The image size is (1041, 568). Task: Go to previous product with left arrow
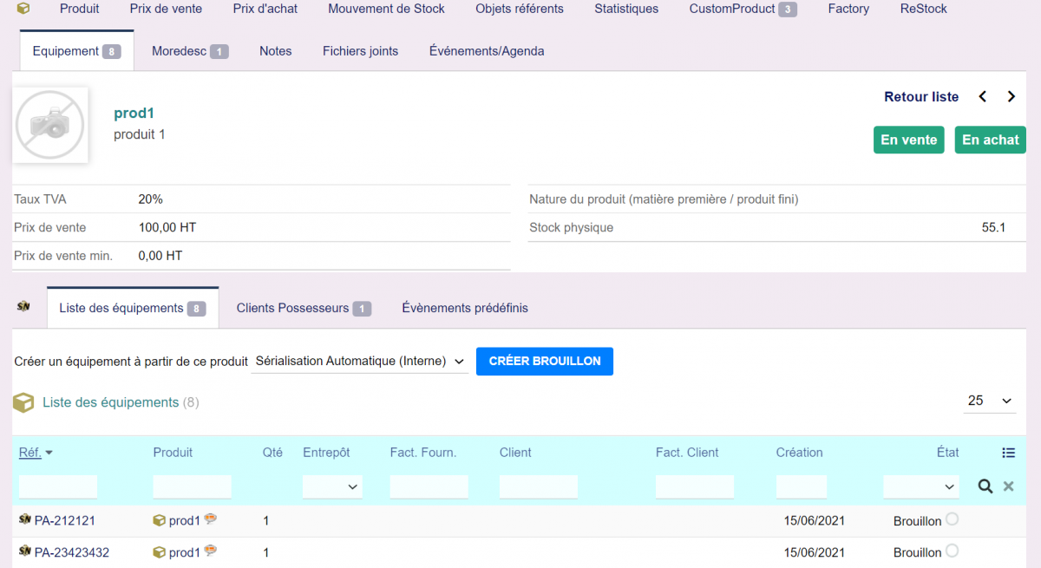983,97
